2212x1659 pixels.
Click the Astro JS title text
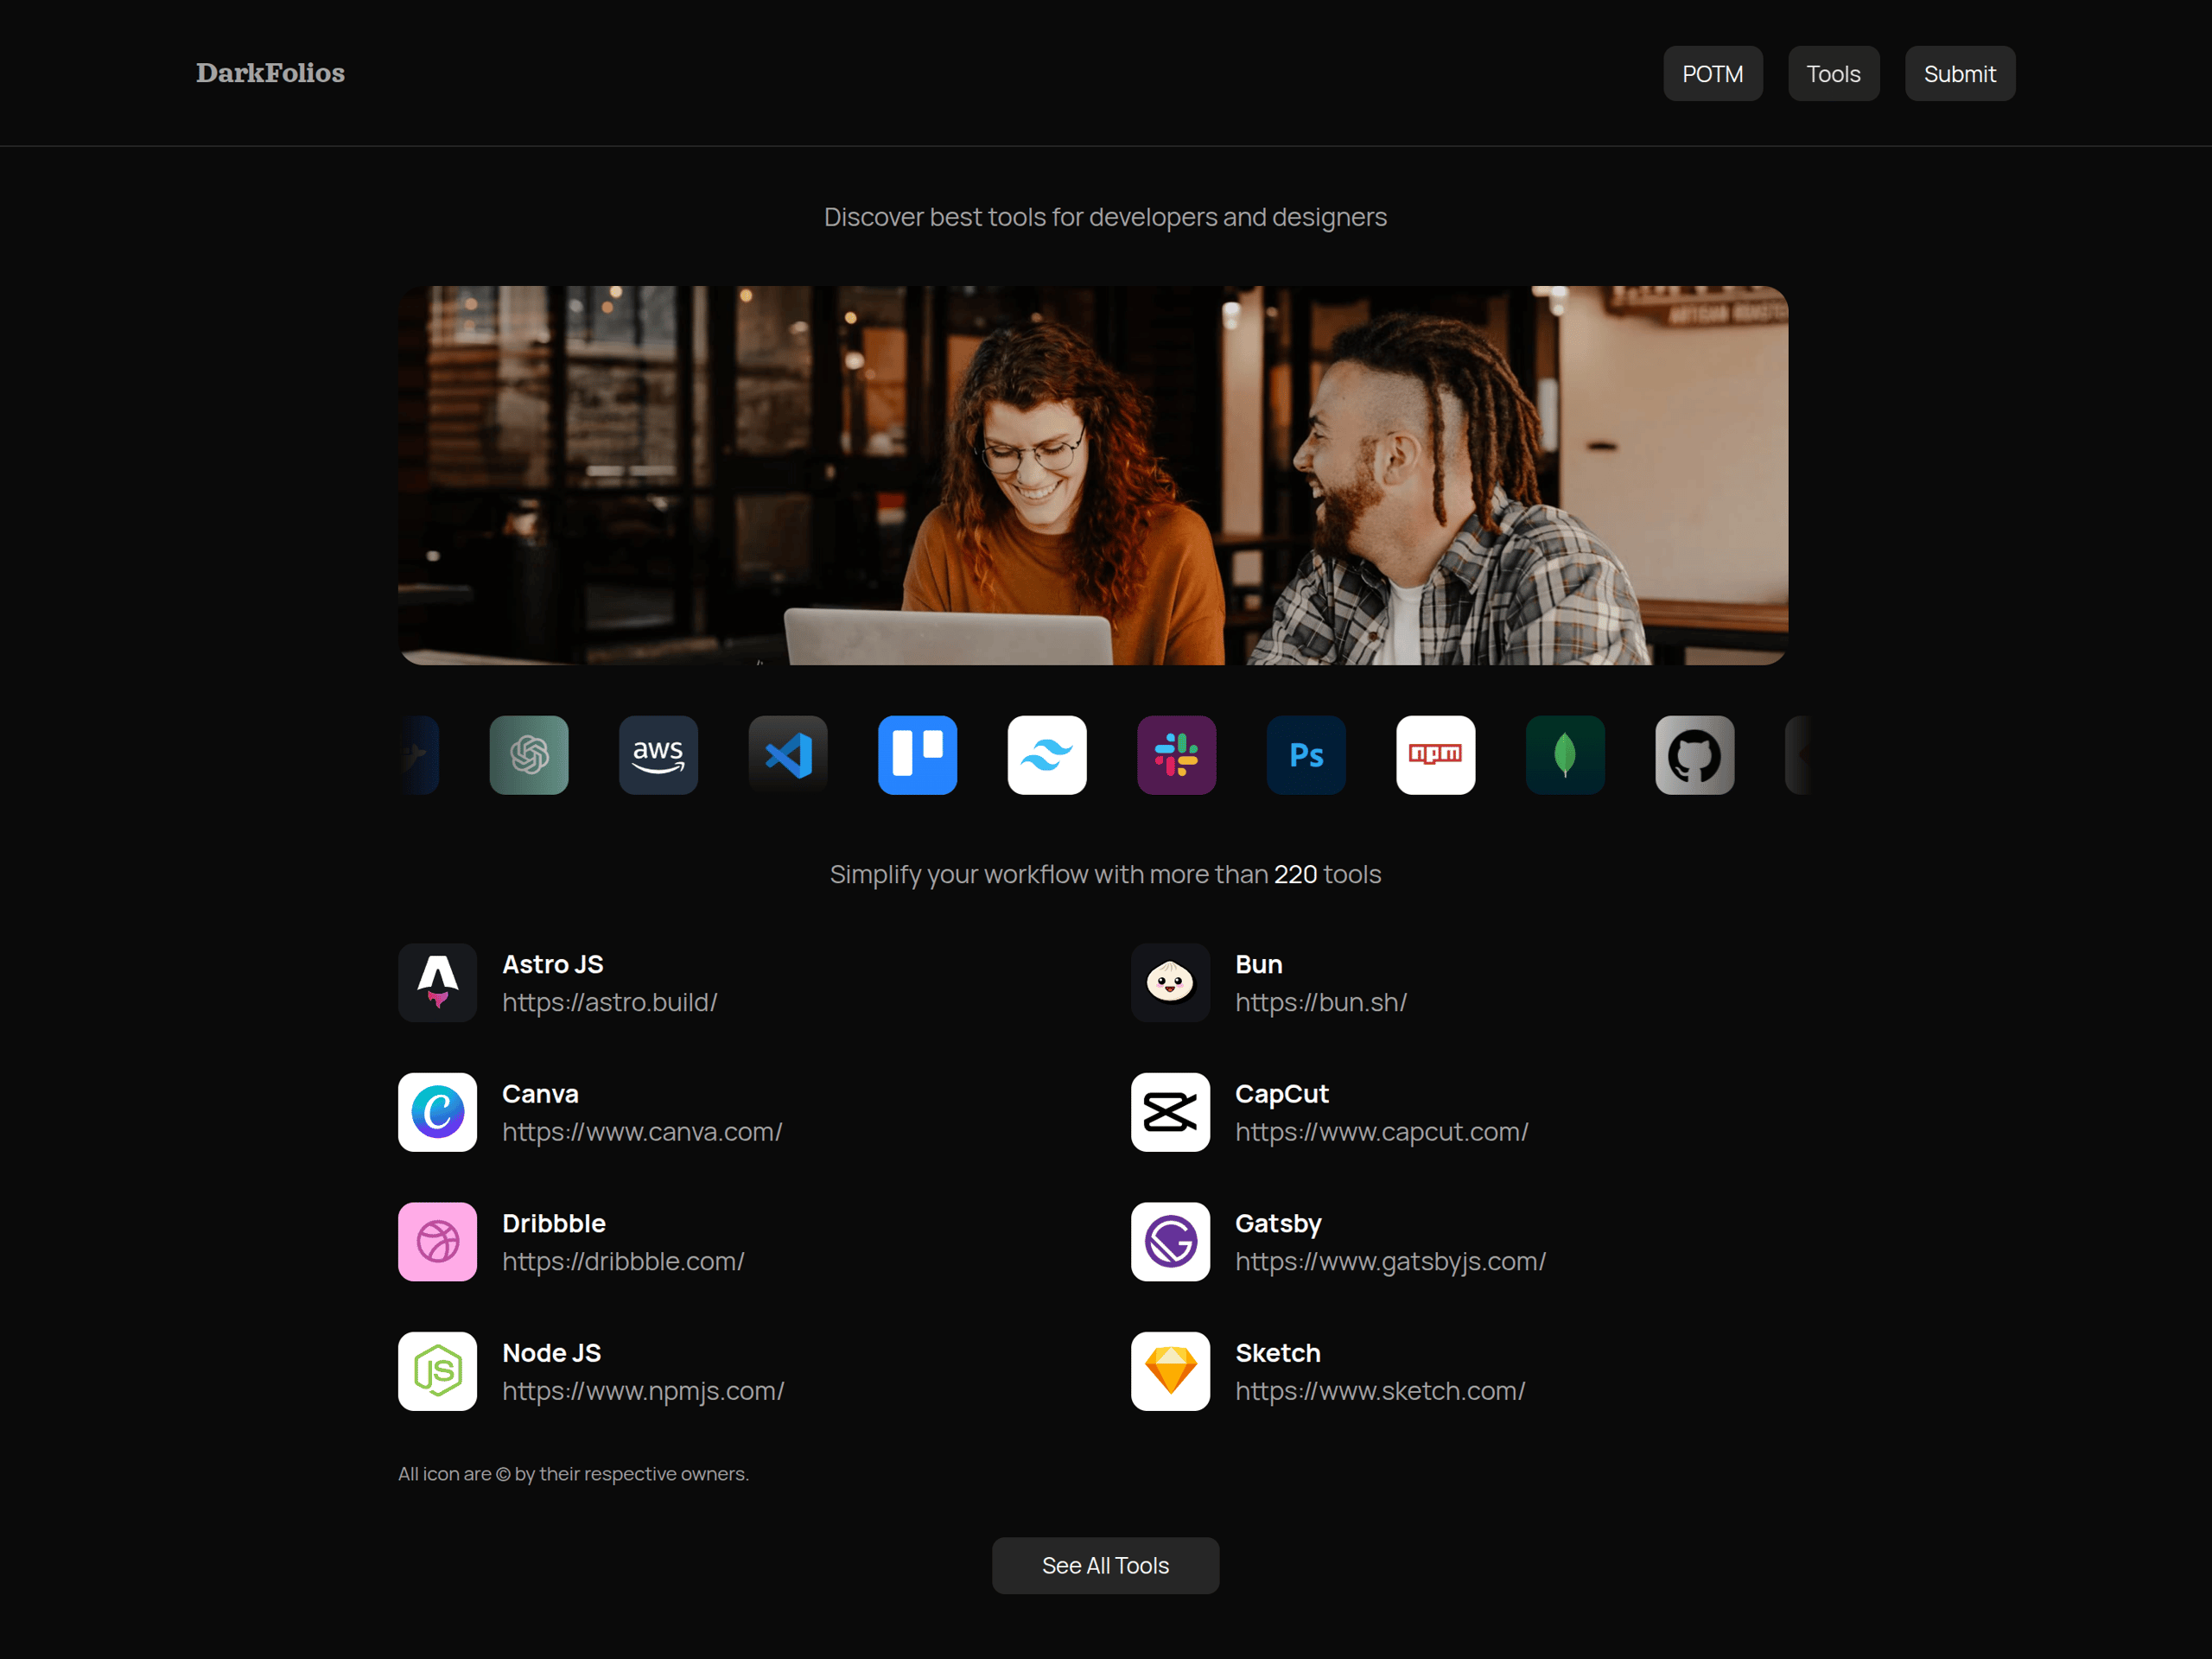(x=552, y=964)
